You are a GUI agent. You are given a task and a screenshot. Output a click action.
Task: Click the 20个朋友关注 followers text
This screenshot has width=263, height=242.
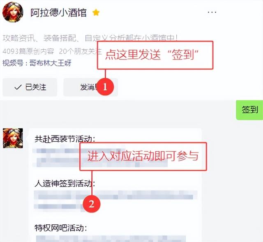81,51
